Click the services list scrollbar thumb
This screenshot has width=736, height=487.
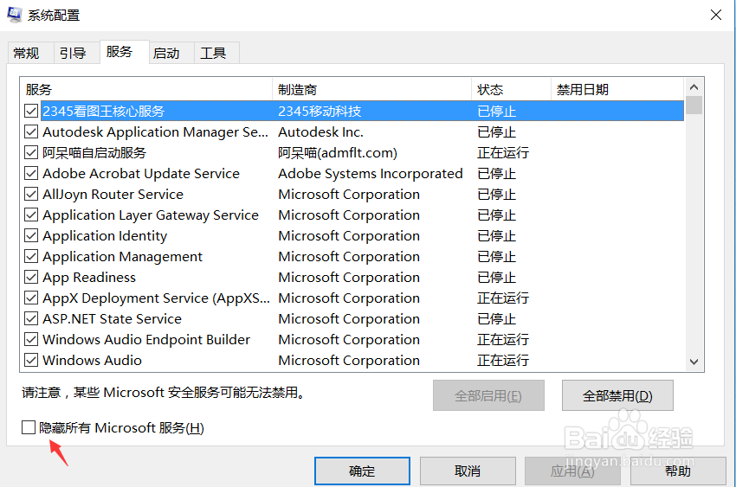click(x=694, y=106)
